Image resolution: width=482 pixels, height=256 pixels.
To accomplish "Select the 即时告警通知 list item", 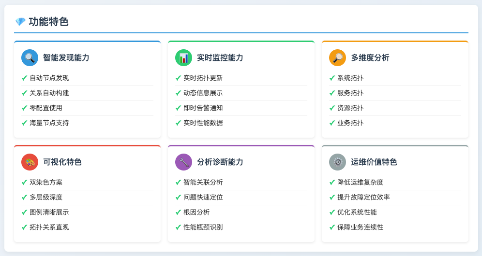I will (203, 108).
